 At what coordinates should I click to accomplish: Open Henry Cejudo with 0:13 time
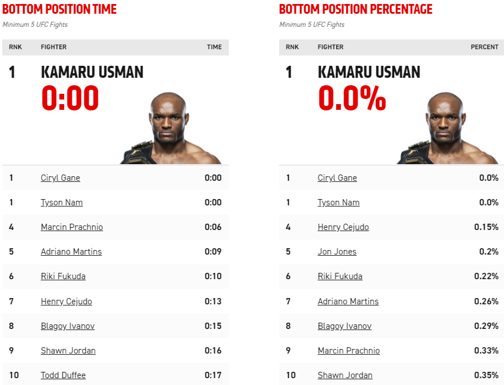pyautogui.click(x=66, y=301)
